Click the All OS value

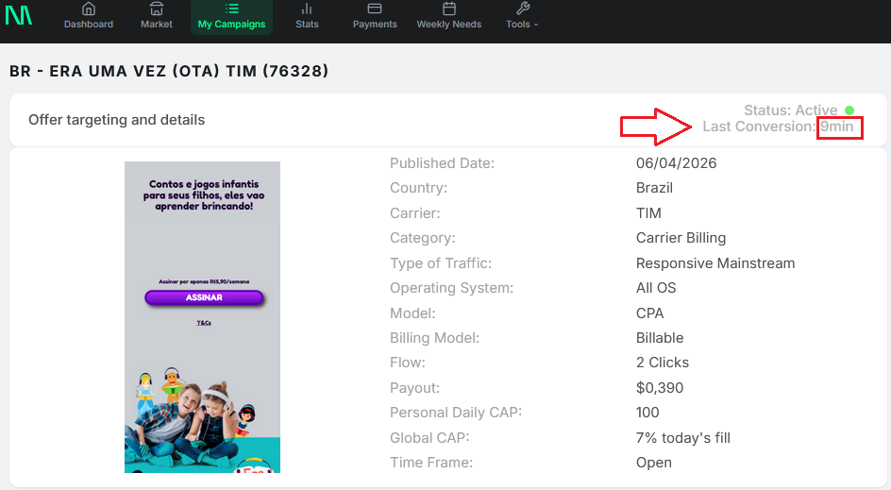click(656, 288)
